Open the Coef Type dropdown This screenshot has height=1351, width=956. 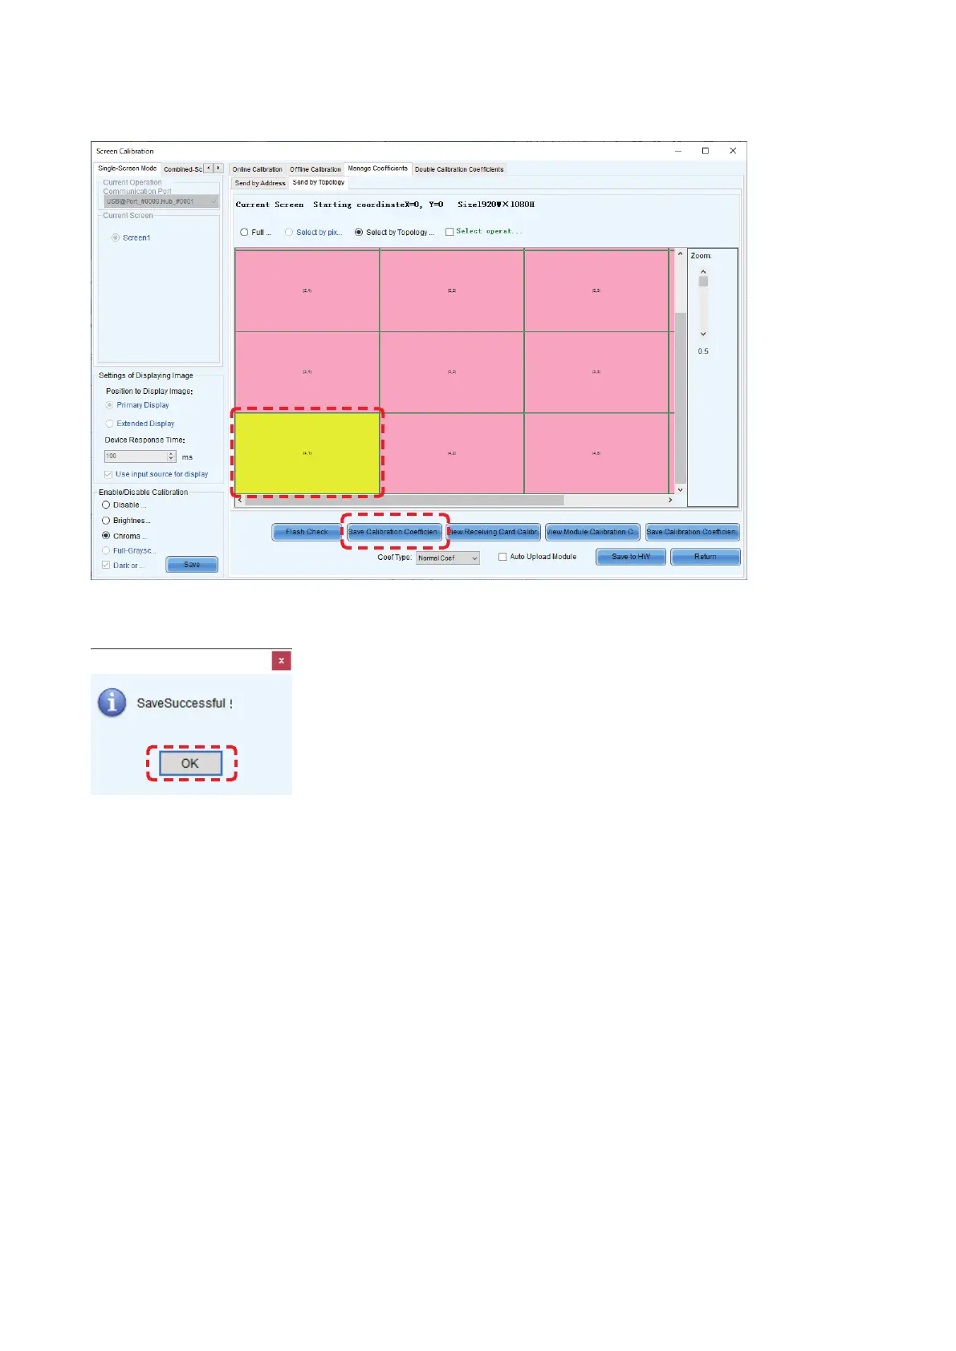click(x=448, y=558)
